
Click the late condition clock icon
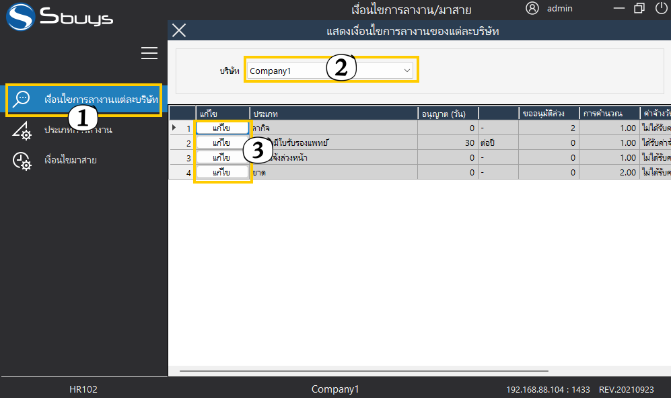coord(22,161)
